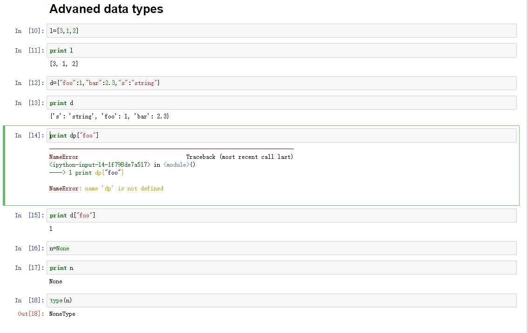Click the arrow line '1 print dp["foo"]'

tap(87, 173)
